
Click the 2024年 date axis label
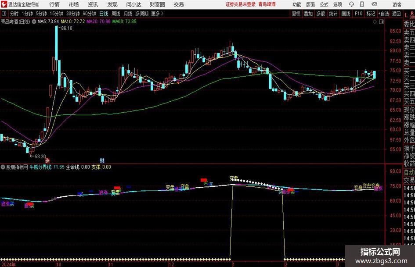tap(8, 264)
